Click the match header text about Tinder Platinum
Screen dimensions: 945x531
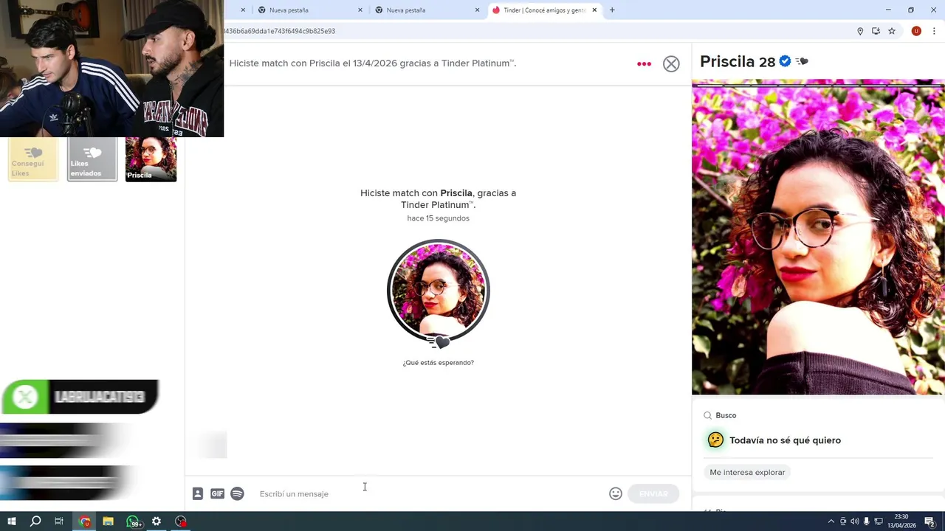[x=373, y=63]
